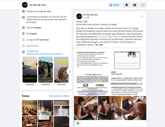Open the undiadecine catedu.es website link
This screenshot has width=165, height=127.
pos(45,52)
